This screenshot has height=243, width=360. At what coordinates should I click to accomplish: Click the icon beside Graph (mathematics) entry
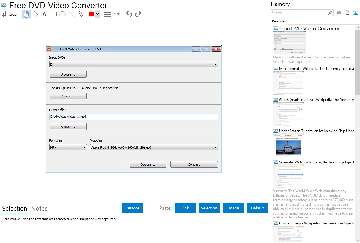click(276, 100)
